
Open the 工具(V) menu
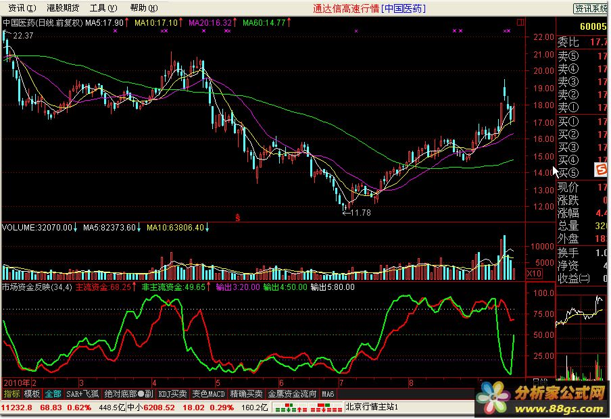pyautogui.click(x=103, y=8)
